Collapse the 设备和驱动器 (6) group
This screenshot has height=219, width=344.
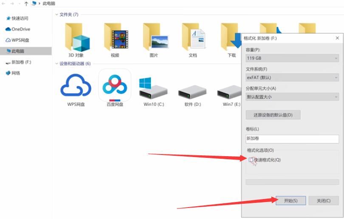point(56,64)
